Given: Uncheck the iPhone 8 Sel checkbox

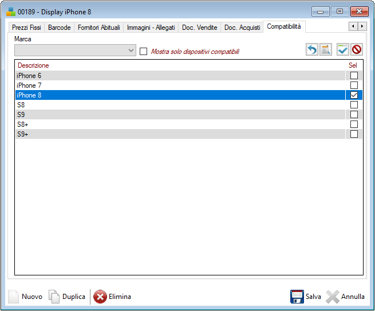Looking at the screenshot, I should click(x=354, y=95).
